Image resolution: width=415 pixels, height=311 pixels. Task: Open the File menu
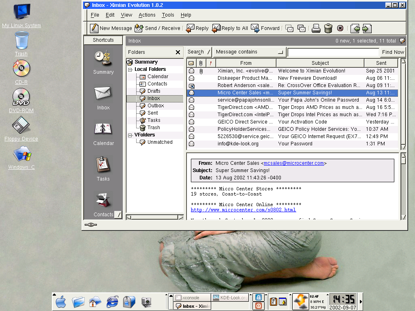tap(95, 15)
